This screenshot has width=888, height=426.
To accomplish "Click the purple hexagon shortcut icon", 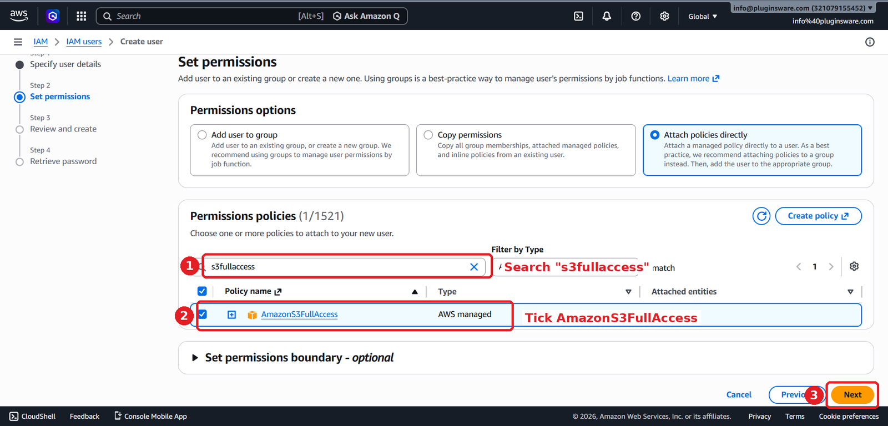I will click(x=53, y=16).
